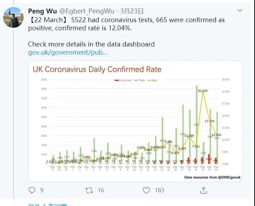Click the retweet arrows icon
This screenshot has width=255, height=206.
[x=89, y=190]
